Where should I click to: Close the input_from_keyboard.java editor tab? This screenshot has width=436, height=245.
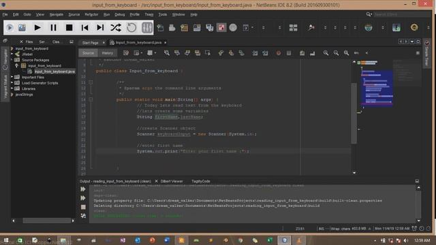(x=166, y=42)
